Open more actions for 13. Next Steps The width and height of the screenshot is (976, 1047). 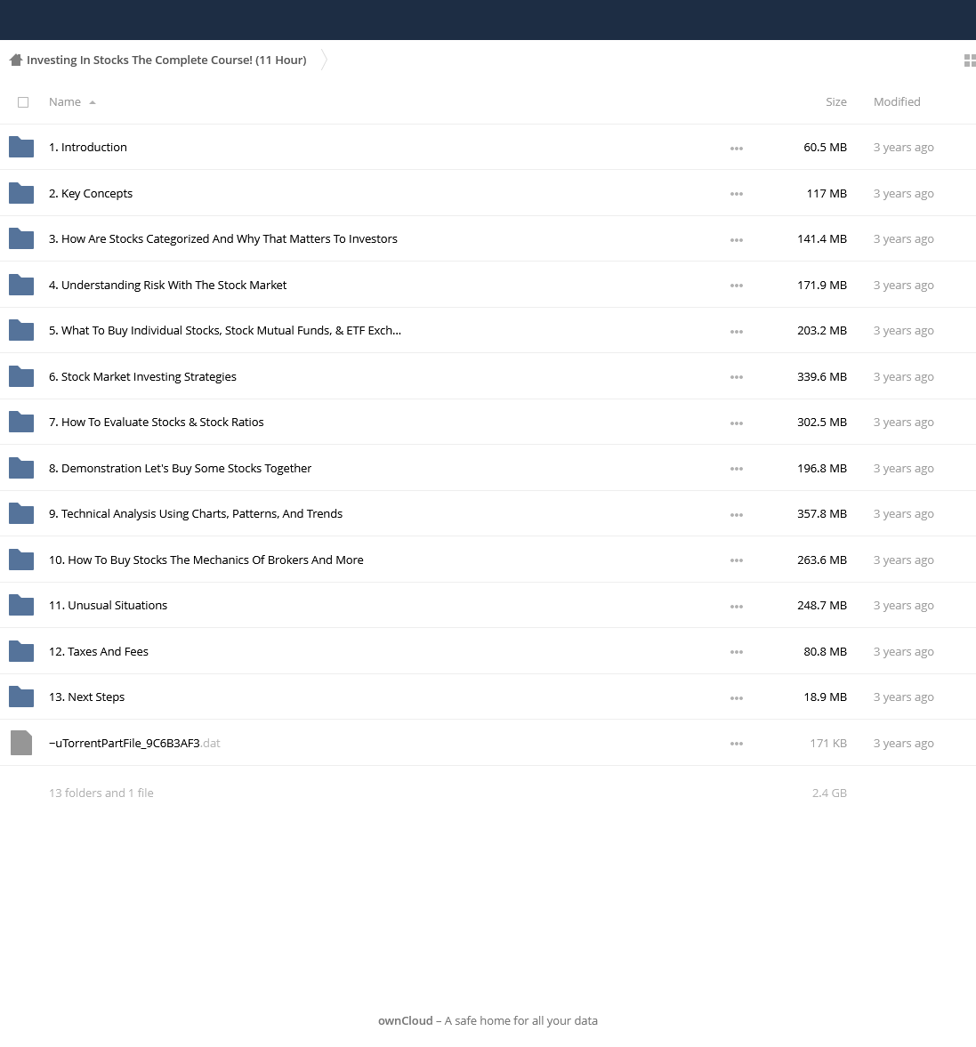click(736, 697)
